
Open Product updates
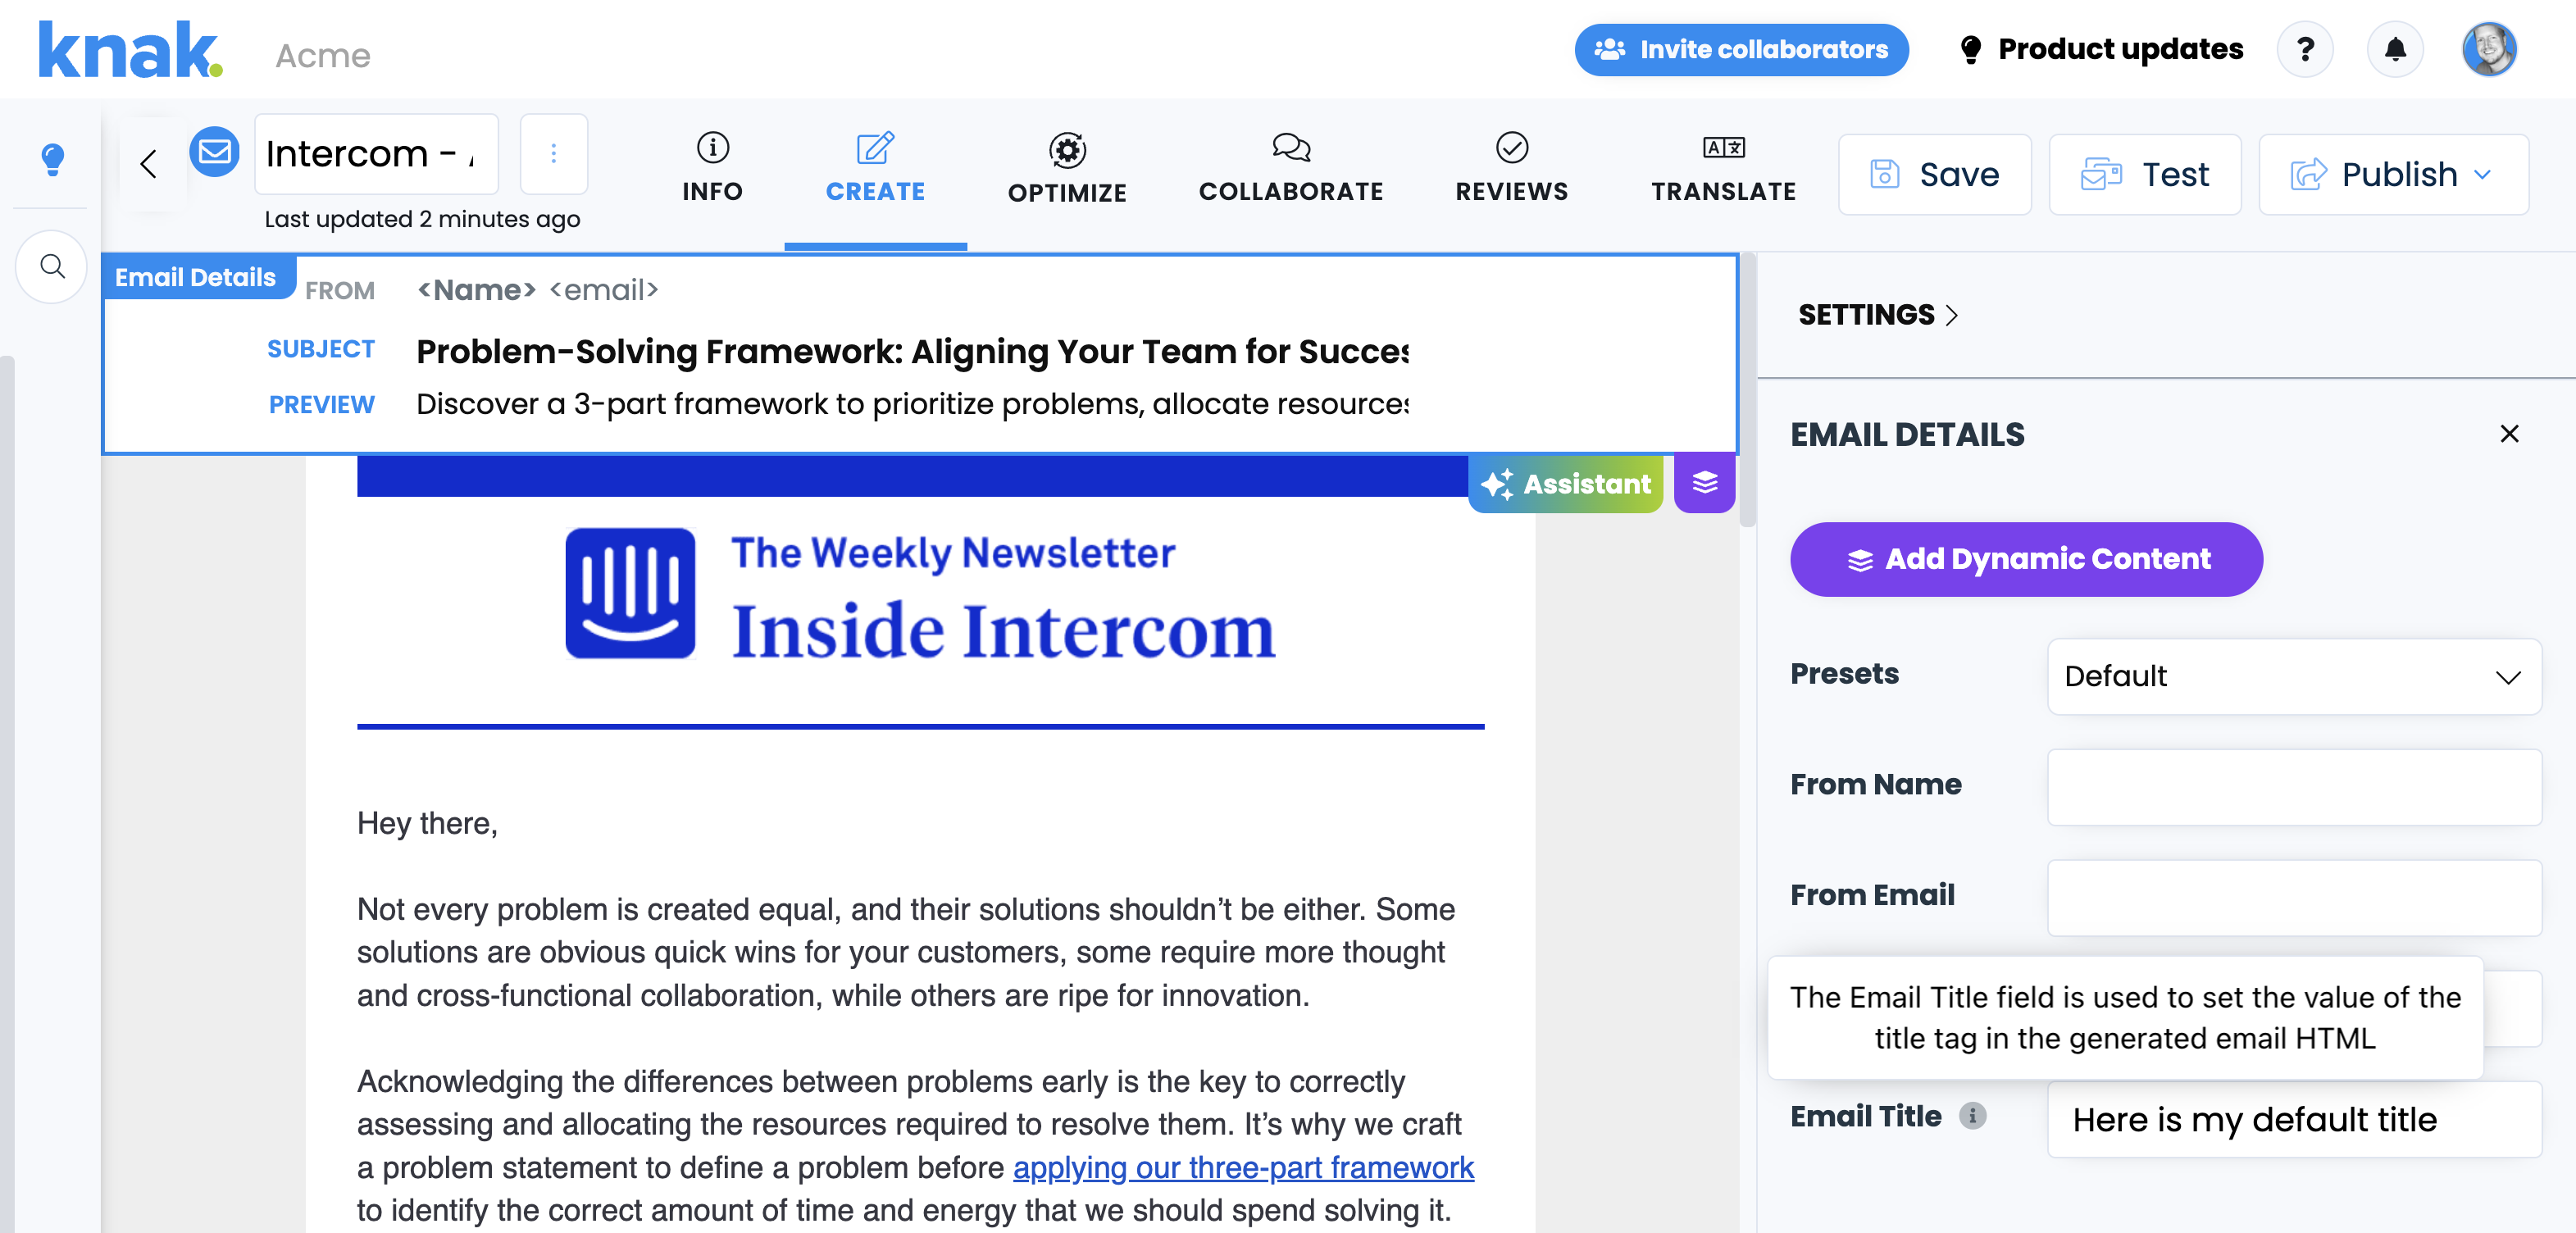tap(2100, 50)
